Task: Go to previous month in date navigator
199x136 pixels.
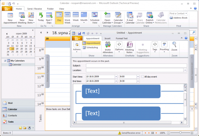Action: click(7, 34)
